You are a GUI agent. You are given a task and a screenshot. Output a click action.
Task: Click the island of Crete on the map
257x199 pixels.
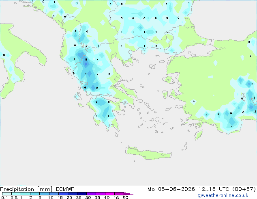149,153
